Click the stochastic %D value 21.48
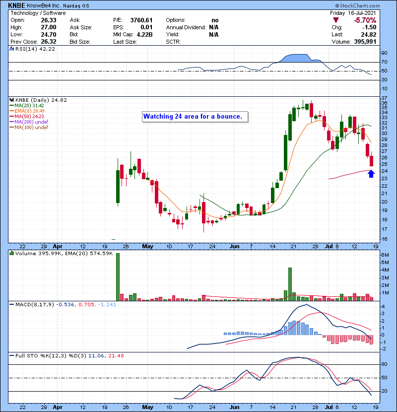397x412 pixels. click(116, 356)
